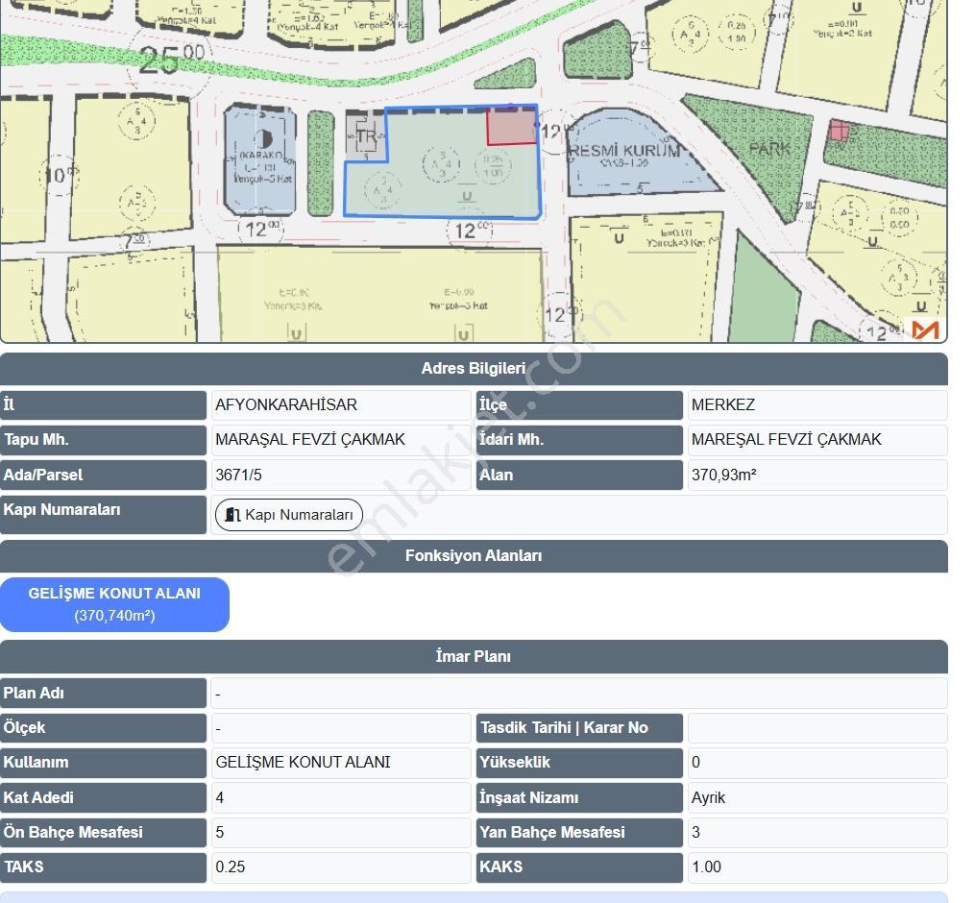
Task: Click the door icon in Kapı Numaraları button
Action: (x=232, y=515)
